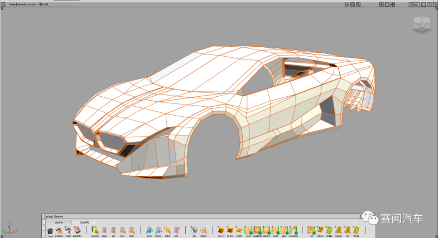Click the pipe primitive shelf icon

(284, 230)
